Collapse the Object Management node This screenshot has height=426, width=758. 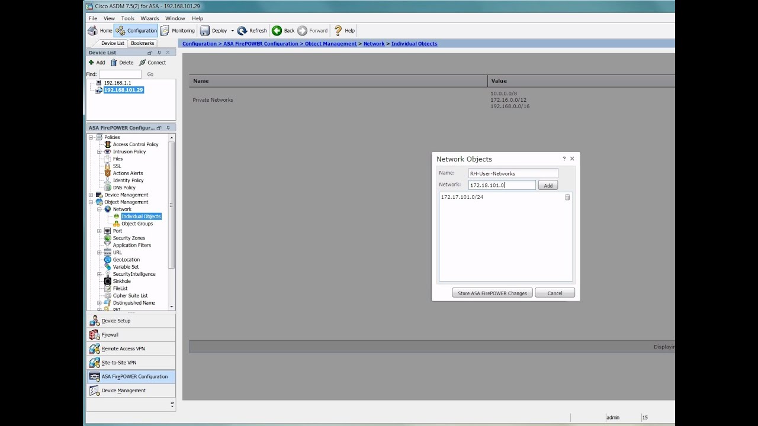[91, 202]
